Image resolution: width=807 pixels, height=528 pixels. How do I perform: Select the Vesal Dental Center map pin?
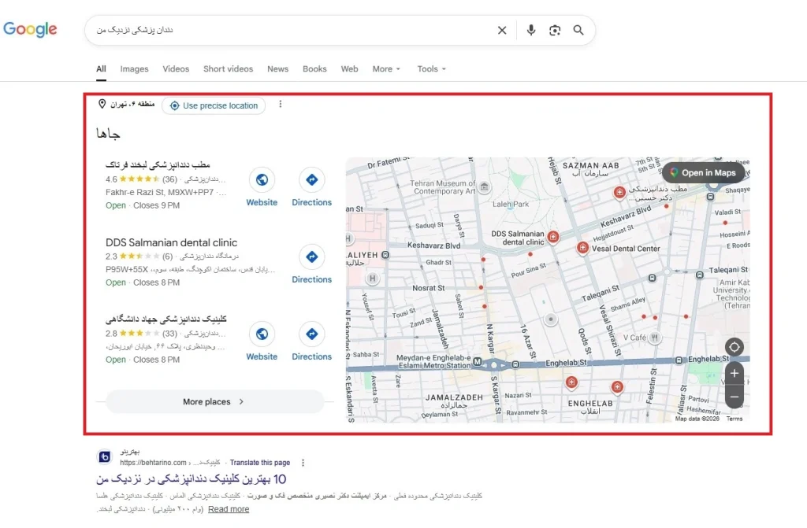582,248
